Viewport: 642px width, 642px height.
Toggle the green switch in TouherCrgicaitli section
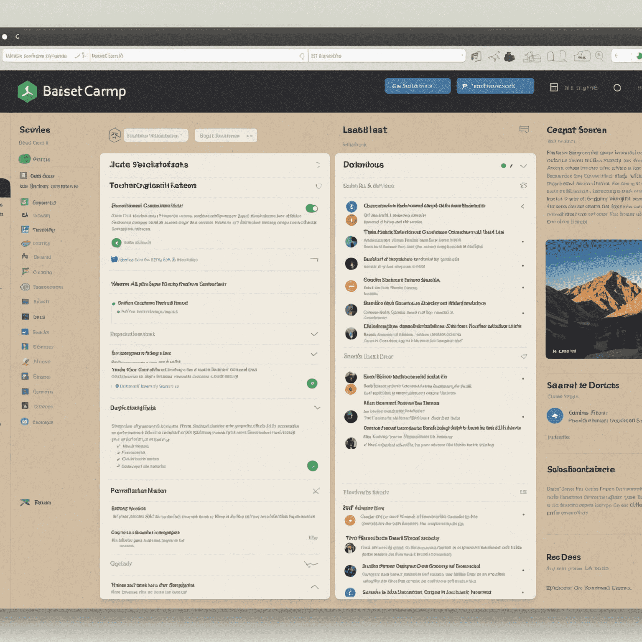point(312,208)
